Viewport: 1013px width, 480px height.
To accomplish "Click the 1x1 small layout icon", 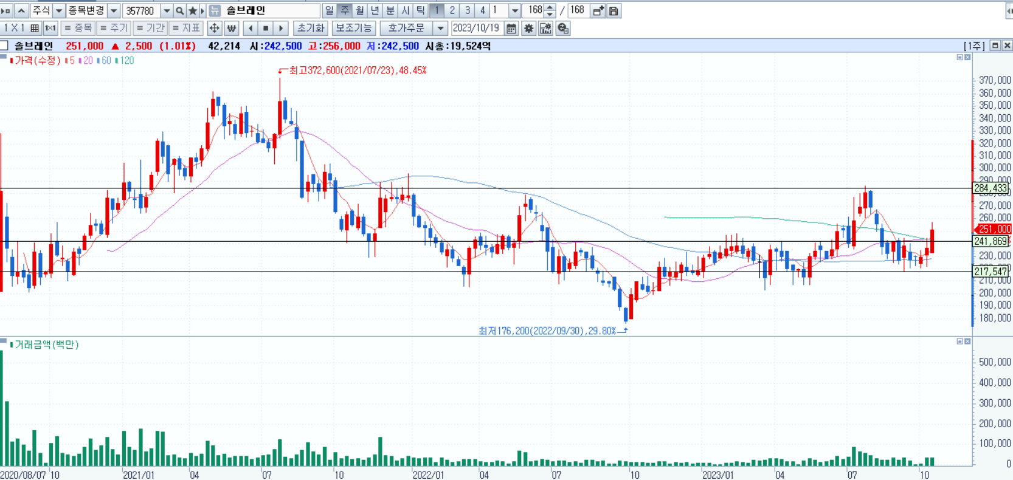I will (50, 28).
